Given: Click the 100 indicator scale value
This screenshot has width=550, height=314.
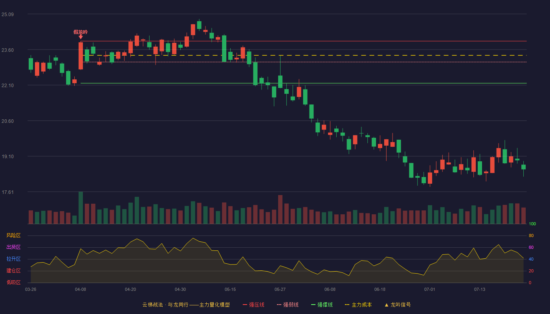Looking at the screenshot, I should (532, 224).
